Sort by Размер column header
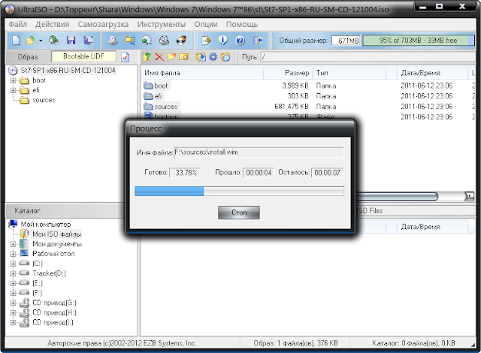 288,73
